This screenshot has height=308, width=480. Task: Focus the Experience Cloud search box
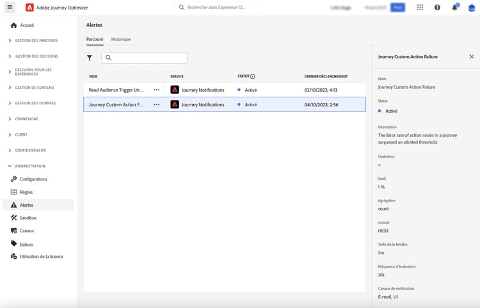219,7
